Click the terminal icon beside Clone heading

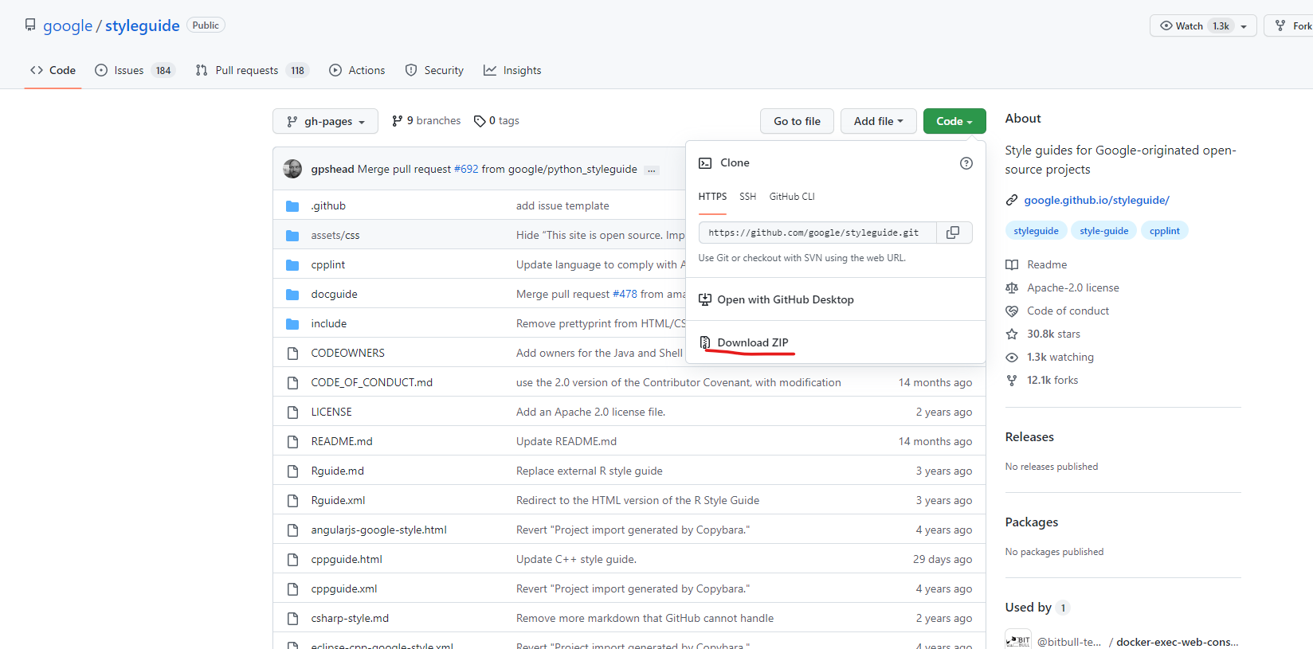pyautogui.click(x=705, y=163)
